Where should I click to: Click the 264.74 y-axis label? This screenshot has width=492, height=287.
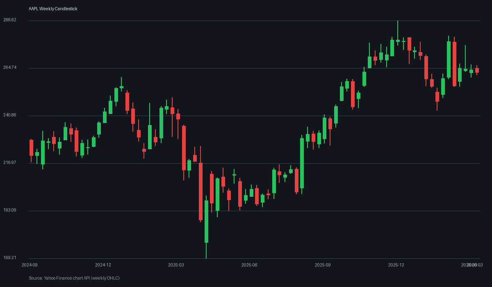11,68
